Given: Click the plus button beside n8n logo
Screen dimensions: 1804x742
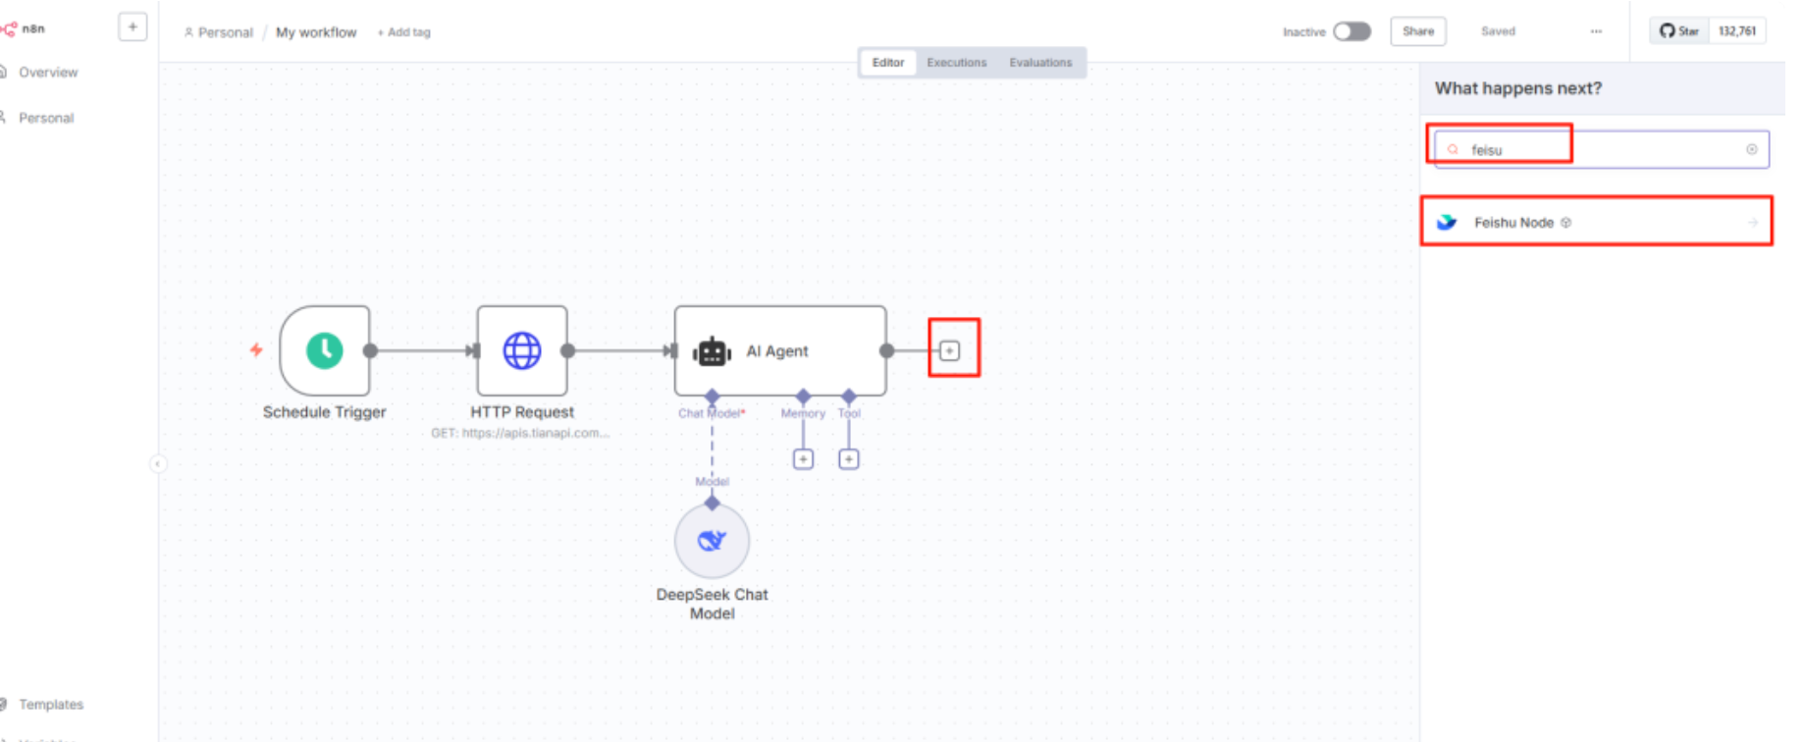Looking at the screenshot, I should click(133, 26).
